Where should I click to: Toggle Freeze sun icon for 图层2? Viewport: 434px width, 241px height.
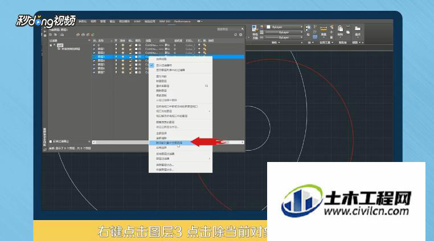point(123,52)
